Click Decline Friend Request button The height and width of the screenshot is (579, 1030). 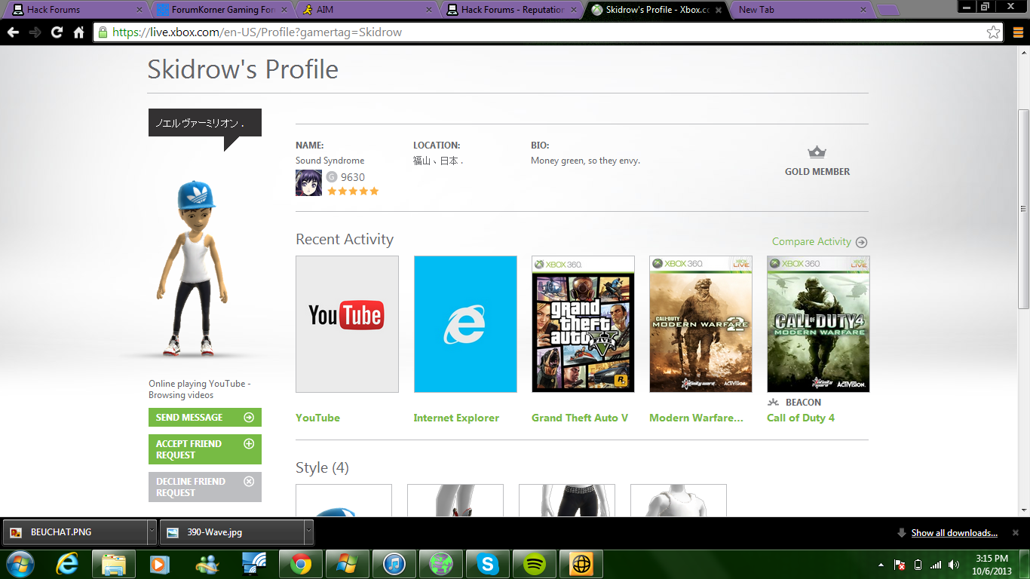point(205,487)
